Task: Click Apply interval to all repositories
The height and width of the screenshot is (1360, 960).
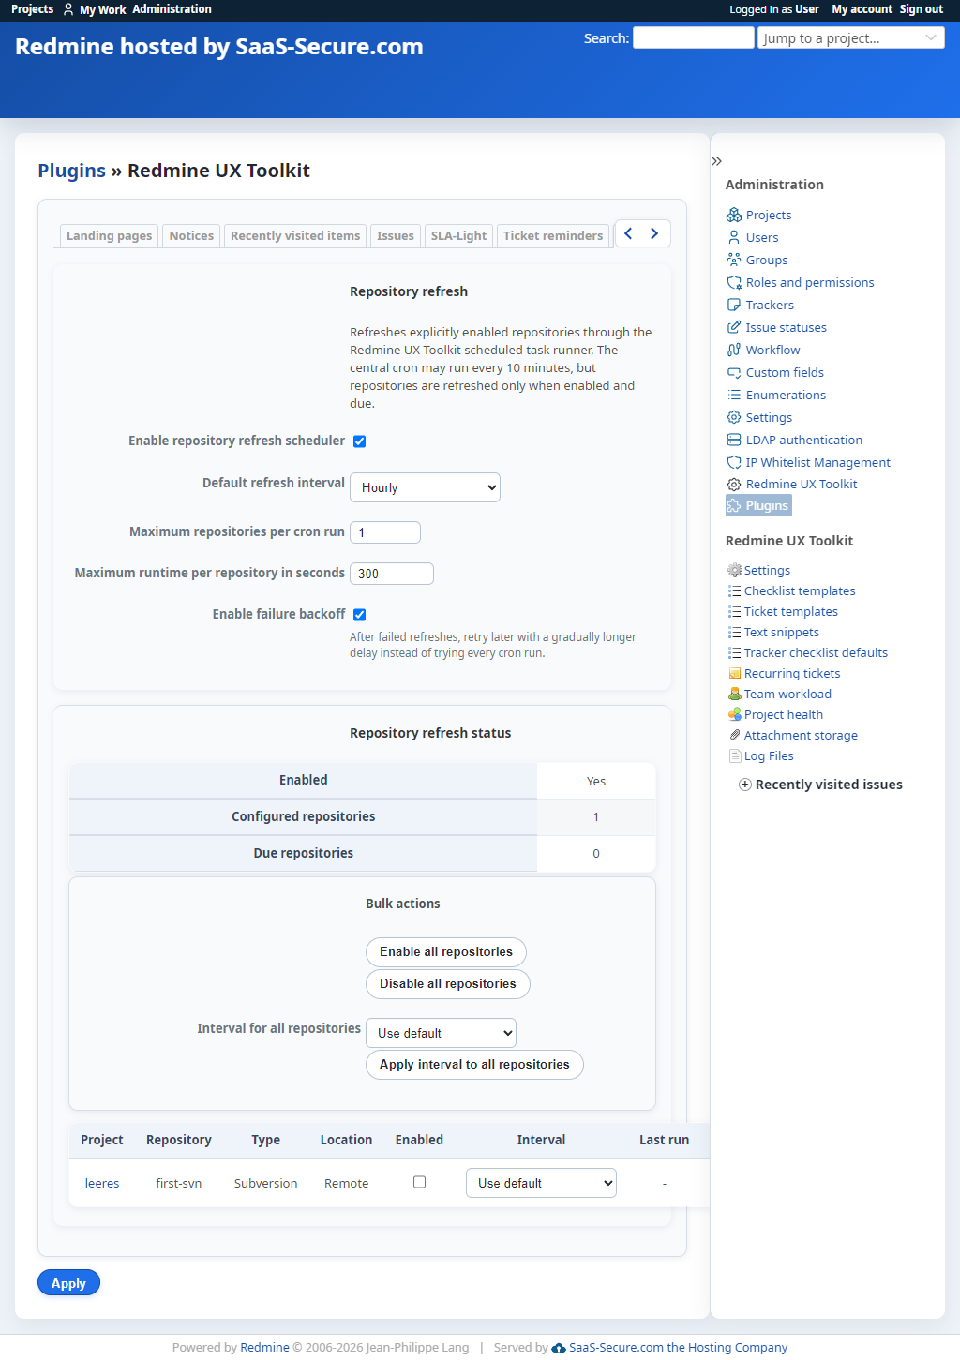Action: pos(474,1065)
